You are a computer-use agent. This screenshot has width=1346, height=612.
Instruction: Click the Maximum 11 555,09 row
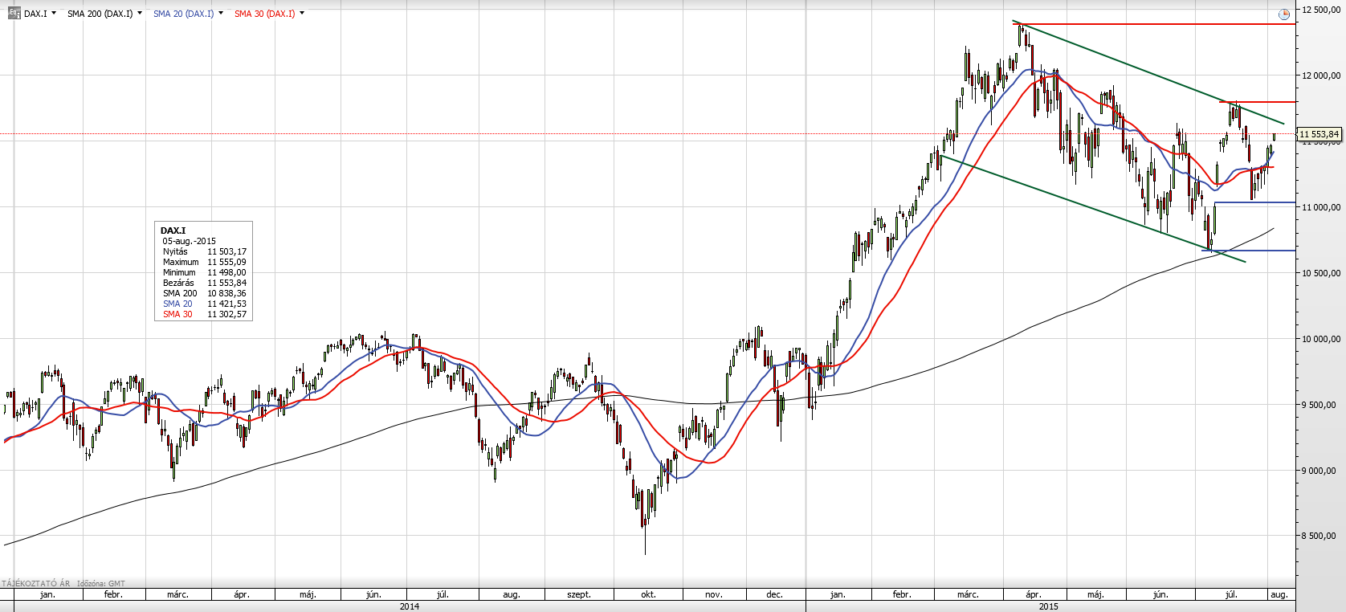click(204, 262)
